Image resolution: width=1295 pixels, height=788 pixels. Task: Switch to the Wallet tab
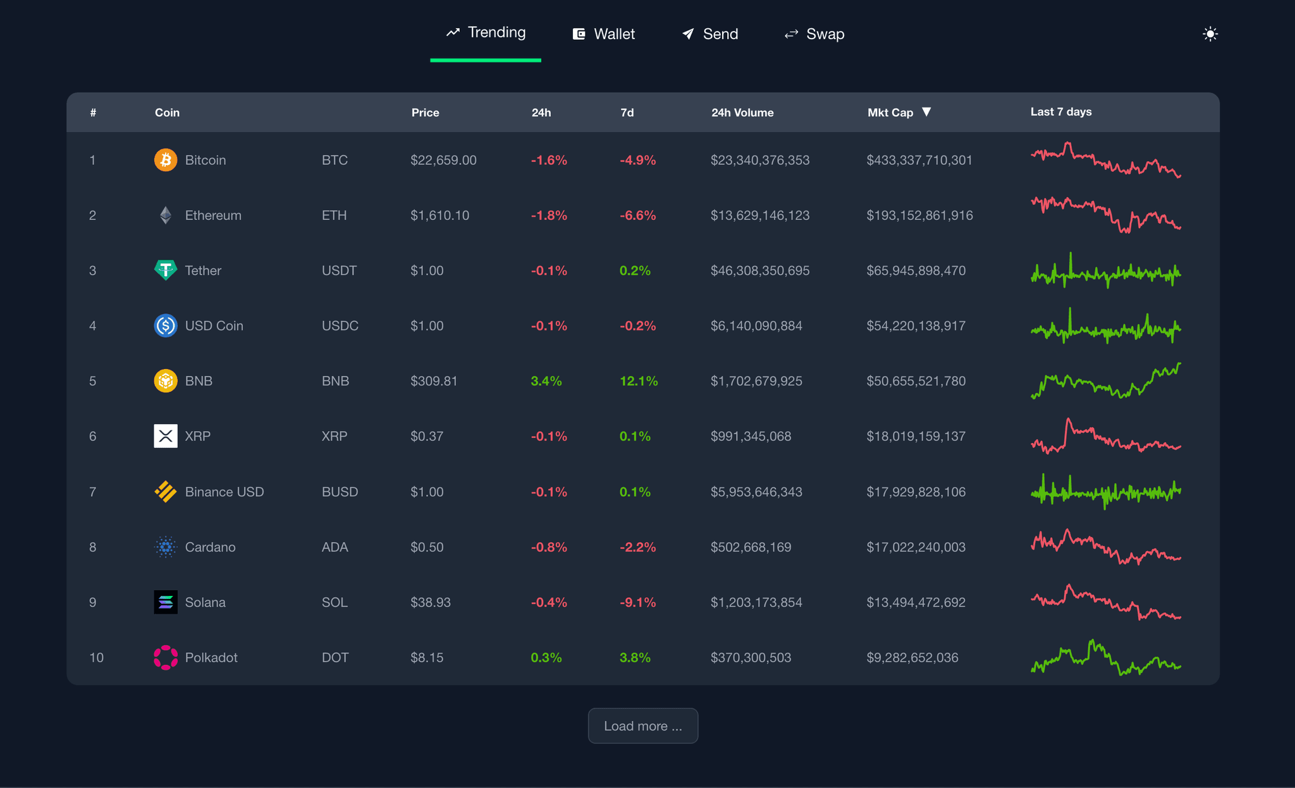click(604, 34)
